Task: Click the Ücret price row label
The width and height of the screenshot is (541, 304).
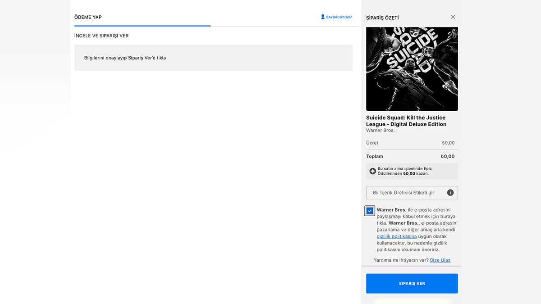Action: [372, 143]
